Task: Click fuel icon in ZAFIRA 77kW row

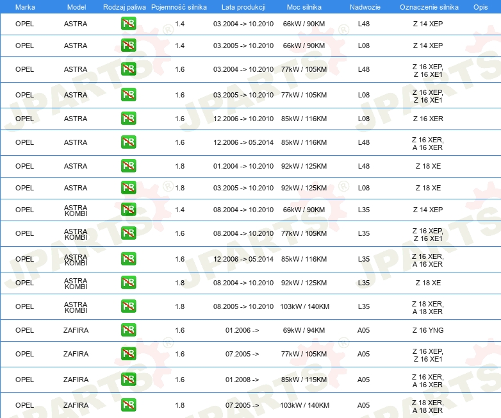Action: [128, 354]
